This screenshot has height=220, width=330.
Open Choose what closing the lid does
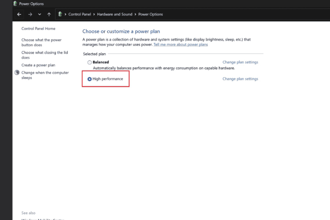[44, 55]
